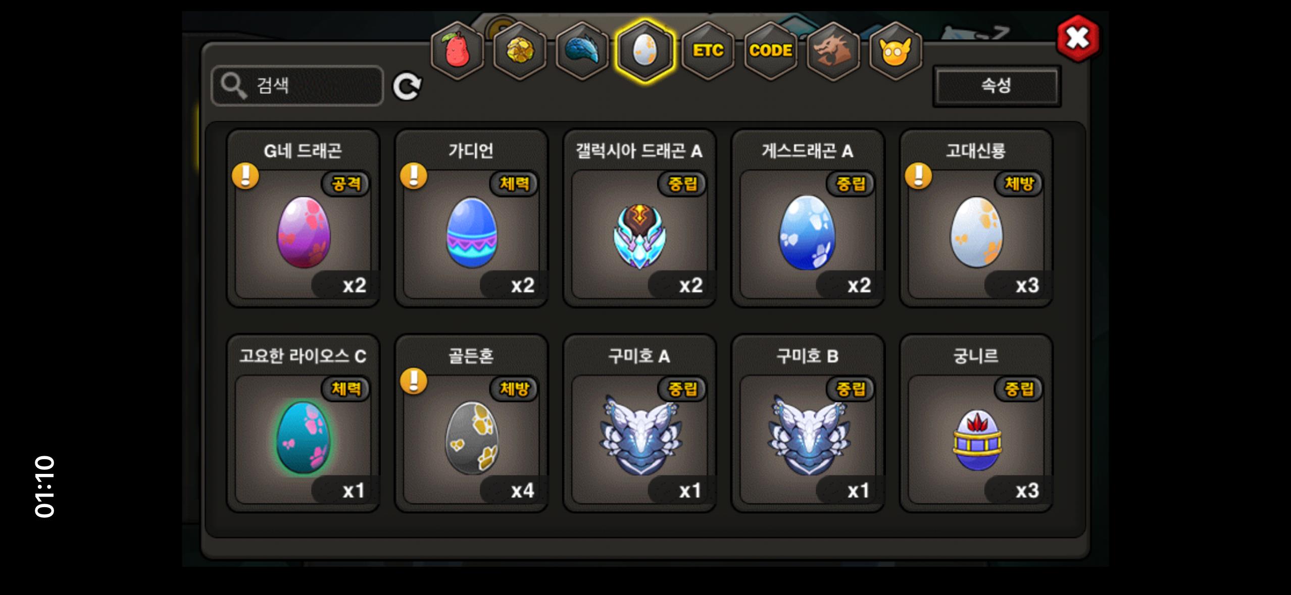Choose the 고대신룡 white egg
1291x595 pixels.
point(976,219)
